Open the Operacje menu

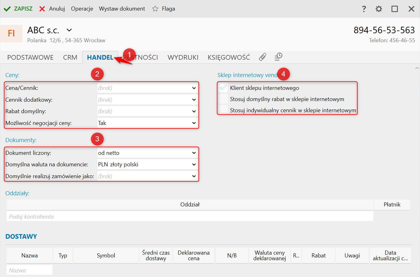pos(82,9)
